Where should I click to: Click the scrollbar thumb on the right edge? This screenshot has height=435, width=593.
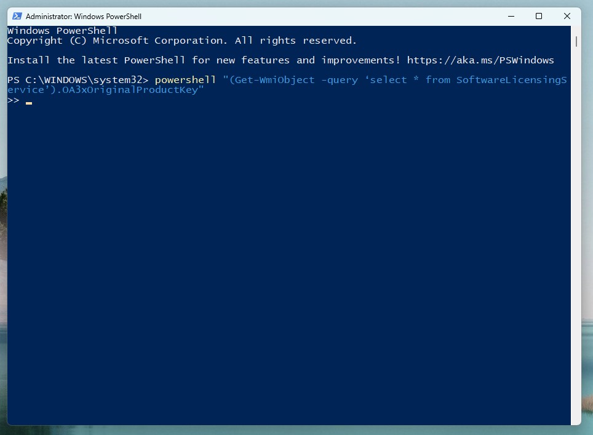[576, 42]
